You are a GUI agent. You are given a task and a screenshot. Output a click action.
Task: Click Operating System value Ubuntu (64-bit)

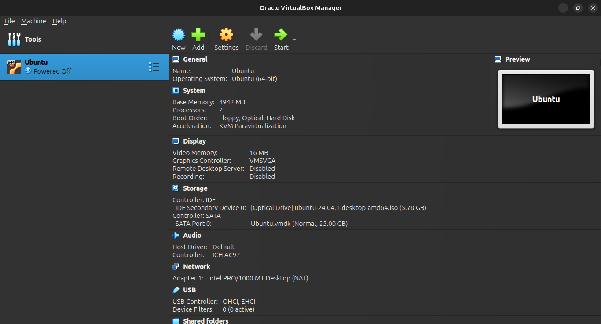pyautogui.click(x=254, y=79)
